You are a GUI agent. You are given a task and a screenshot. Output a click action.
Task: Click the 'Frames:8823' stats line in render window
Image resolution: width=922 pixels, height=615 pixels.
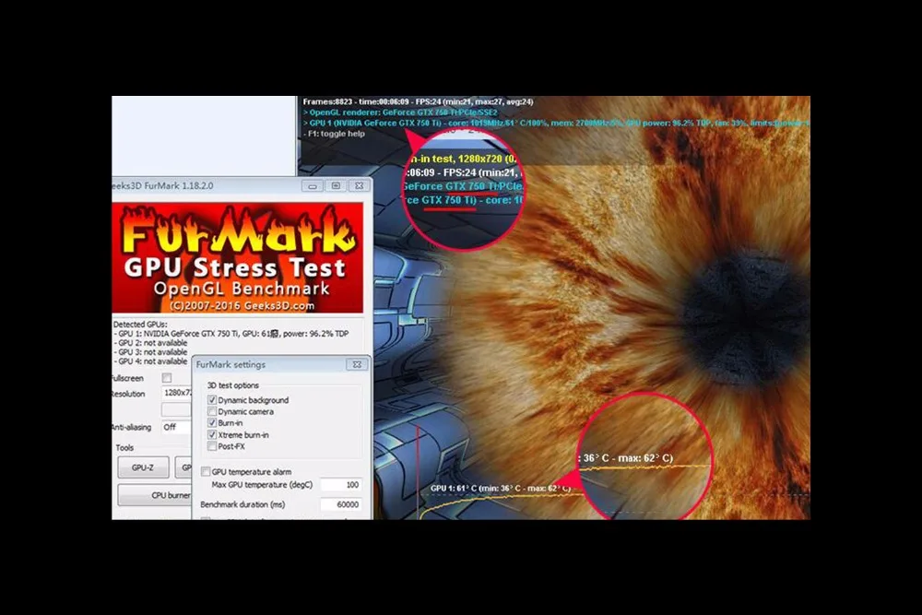[418, 101]
